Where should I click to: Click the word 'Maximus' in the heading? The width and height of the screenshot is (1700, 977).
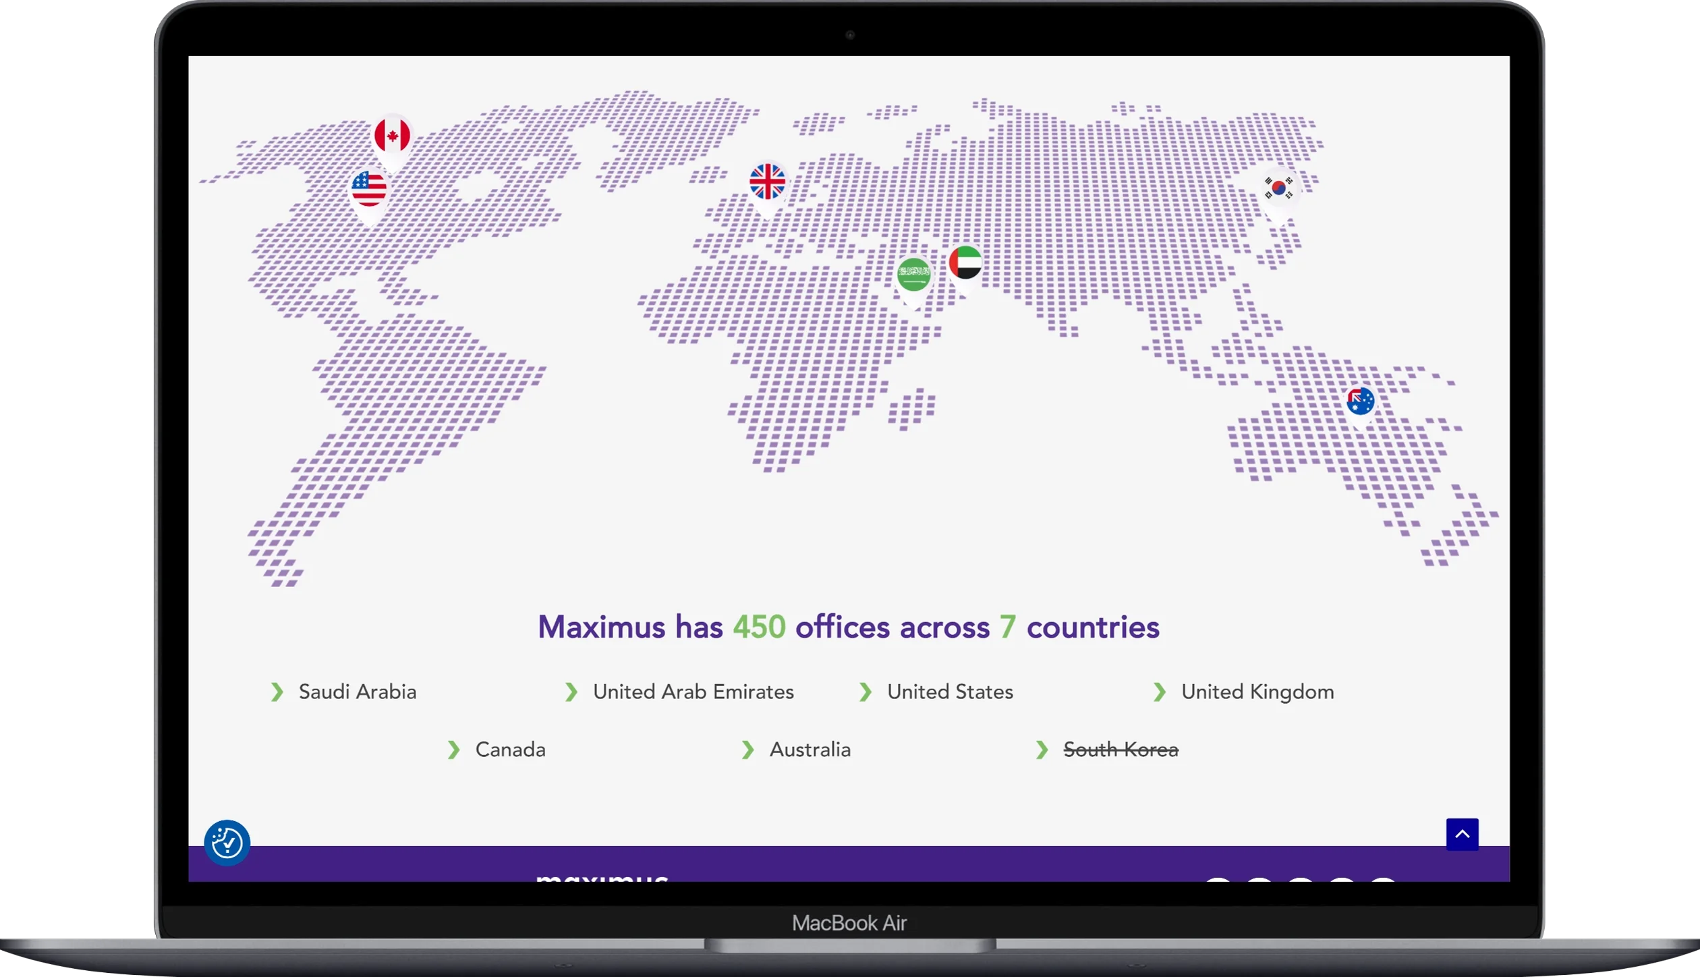602,627
